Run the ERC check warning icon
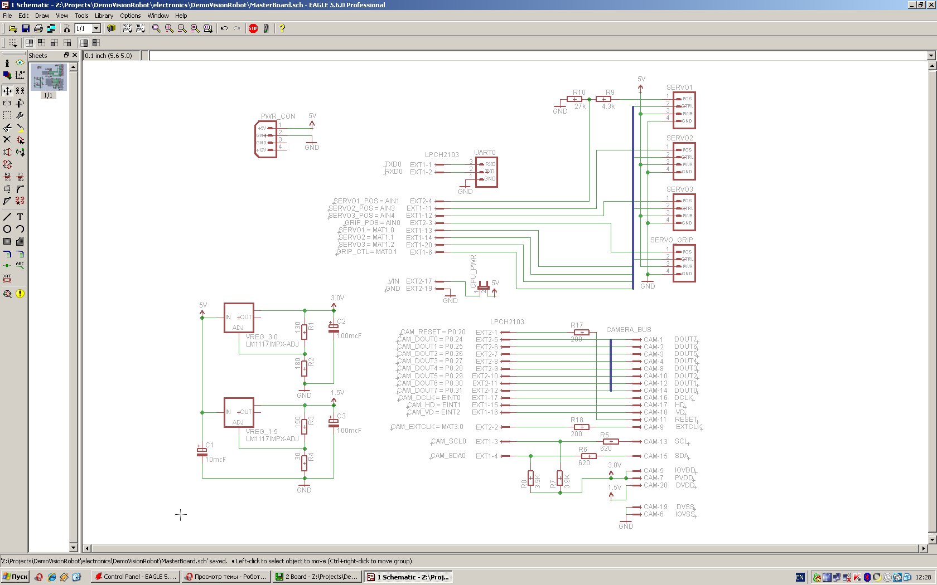Screen dimensions: 937x585 [x=20, y=294]
